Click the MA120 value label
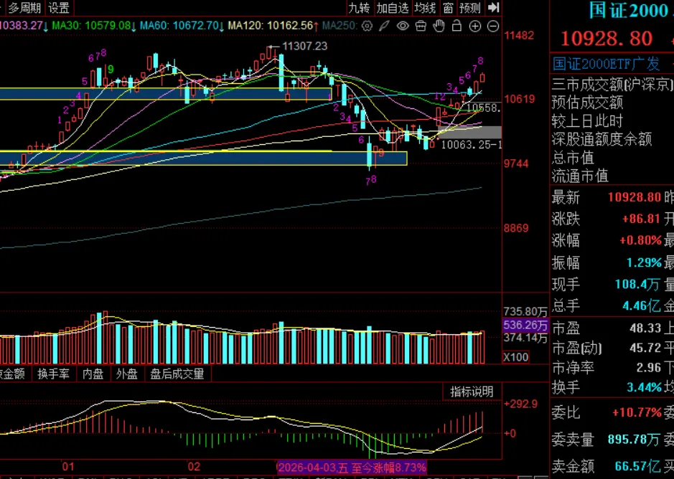The width and height of the screenshot is (674, 479). 273,26
